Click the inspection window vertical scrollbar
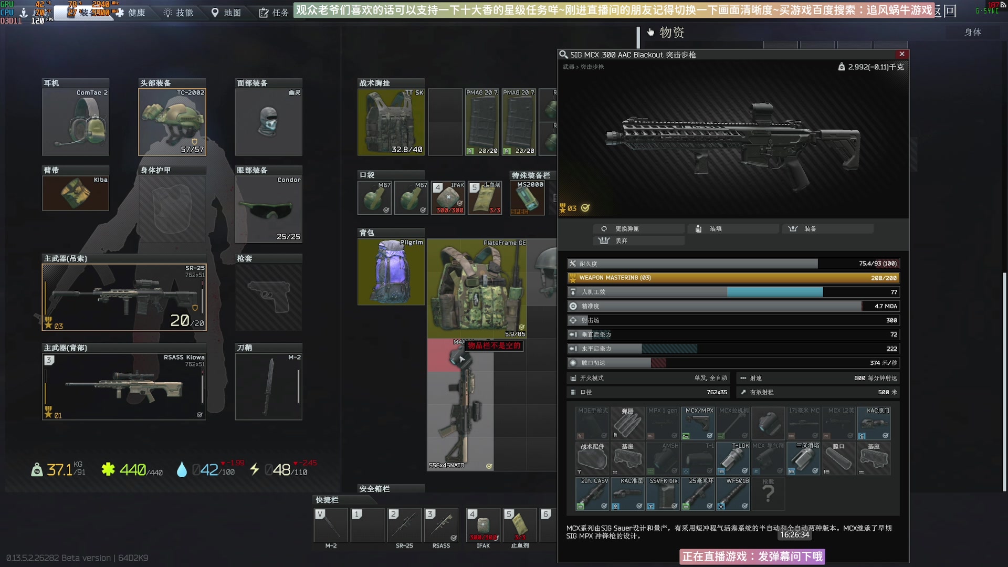The height and width of the screenshot is (567, 1008). pos(1004,381)
